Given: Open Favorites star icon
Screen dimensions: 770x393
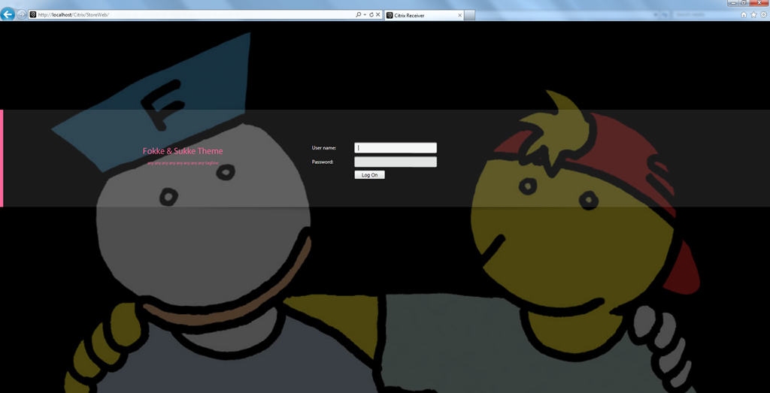Looking at the screenshot, I should [x=753, y=15].
